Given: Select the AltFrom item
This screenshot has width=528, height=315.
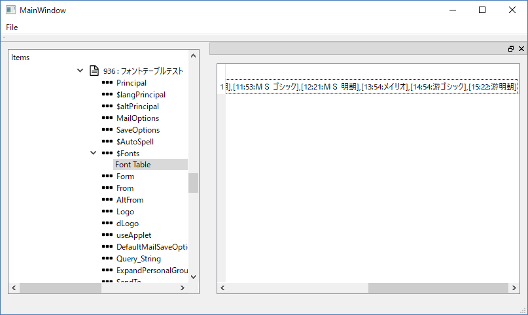Looking at the screenshot, I should pos(130,200).
